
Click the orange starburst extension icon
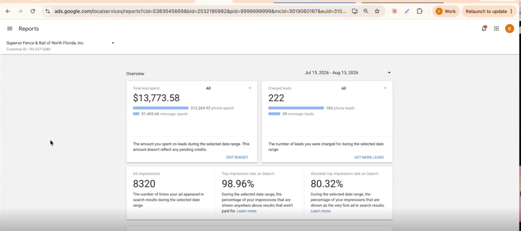click(394, 11)
